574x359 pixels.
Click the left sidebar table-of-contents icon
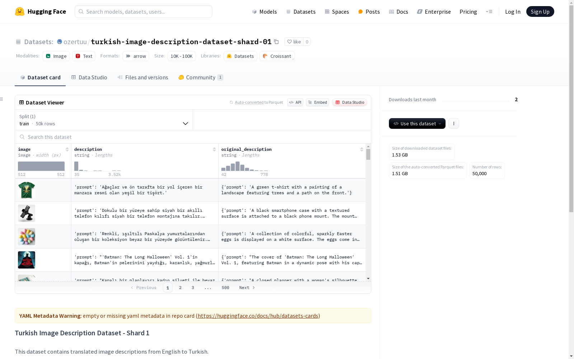point(2,99)
